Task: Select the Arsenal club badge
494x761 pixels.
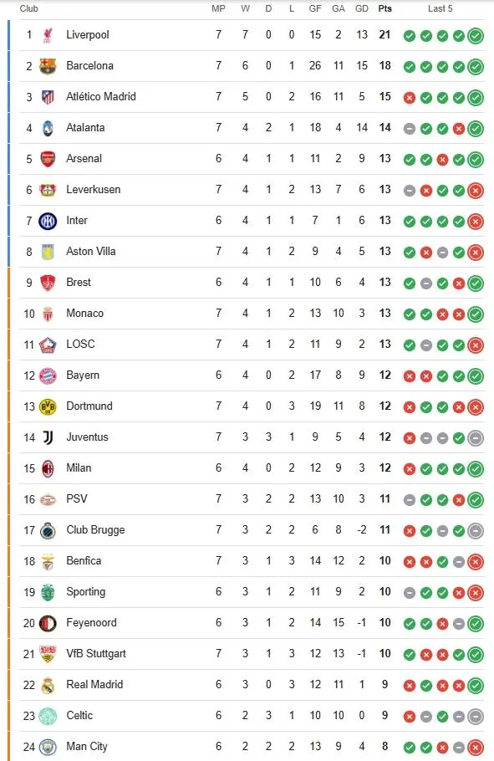Action: pos(48,159)
